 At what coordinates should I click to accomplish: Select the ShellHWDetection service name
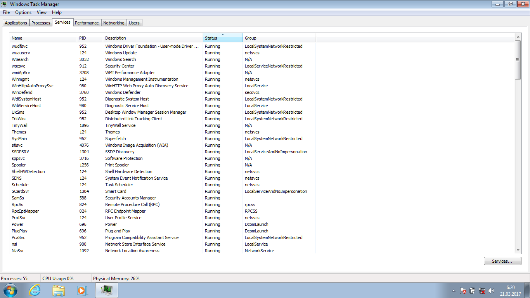tap(28, 172)
